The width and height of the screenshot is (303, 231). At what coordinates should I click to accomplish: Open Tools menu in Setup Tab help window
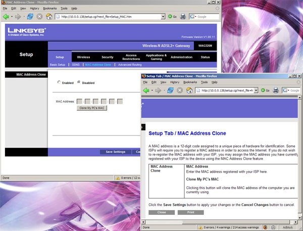point(204,82)
